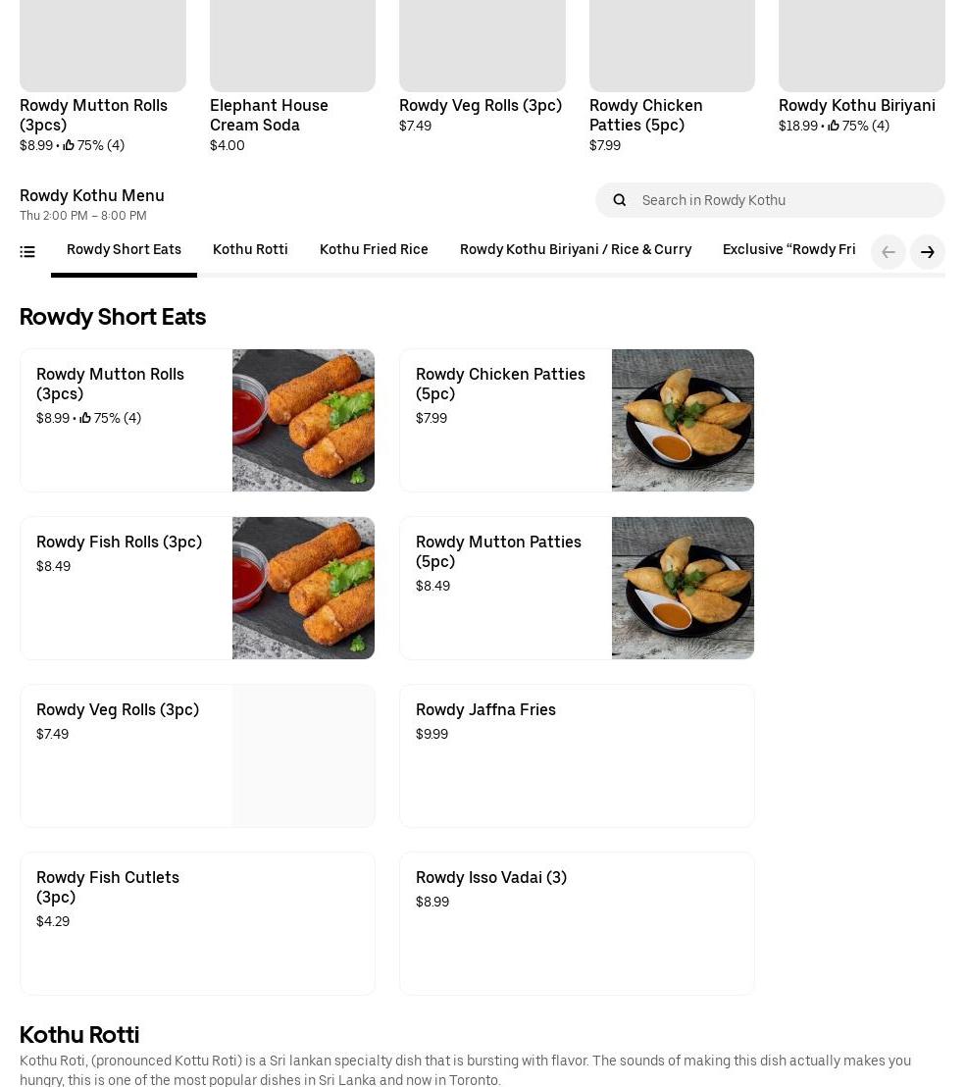Click the left arrow category button
Image resolution: width=965 pixels, height=1087 pixels.
889,252
